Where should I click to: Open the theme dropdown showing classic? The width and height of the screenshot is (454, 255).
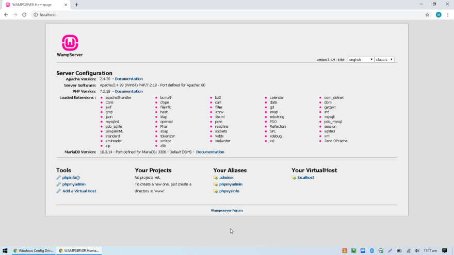384,60
